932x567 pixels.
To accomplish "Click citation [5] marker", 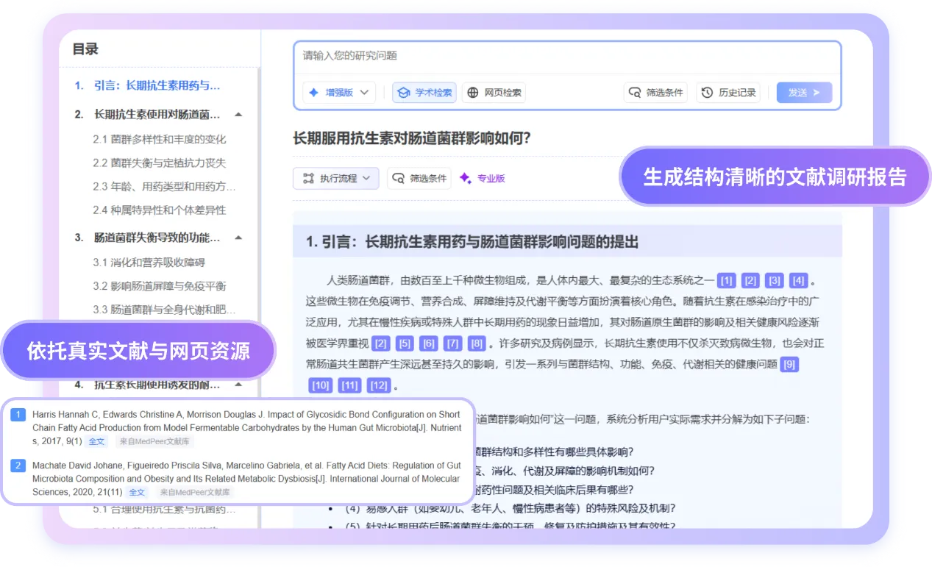I will [405, 343].
